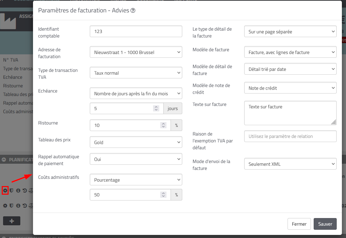Click shield icon in lower planning row
Image resolution: width=346 pixels, height=238 pixels.
coord(11,206)
